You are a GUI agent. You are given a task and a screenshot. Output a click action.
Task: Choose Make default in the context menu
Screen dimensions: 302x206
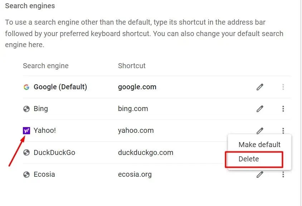[259, 145]
